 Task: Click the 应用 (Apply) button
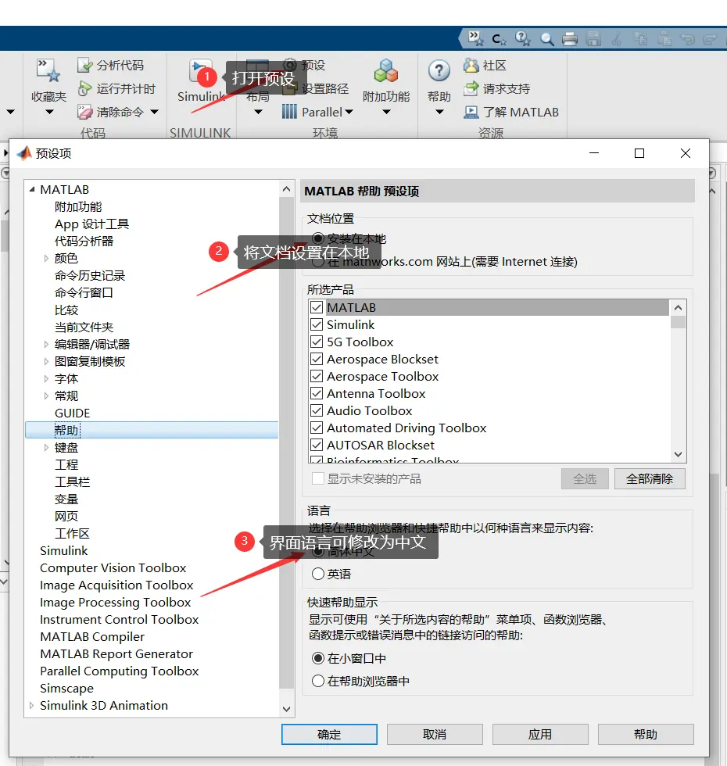(540, 734)
